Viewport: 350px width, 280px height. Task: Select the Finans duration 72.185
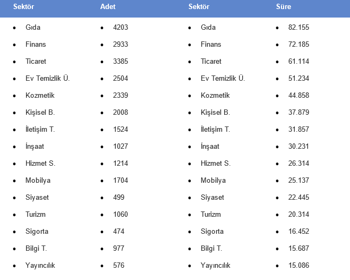pos(299,44)
